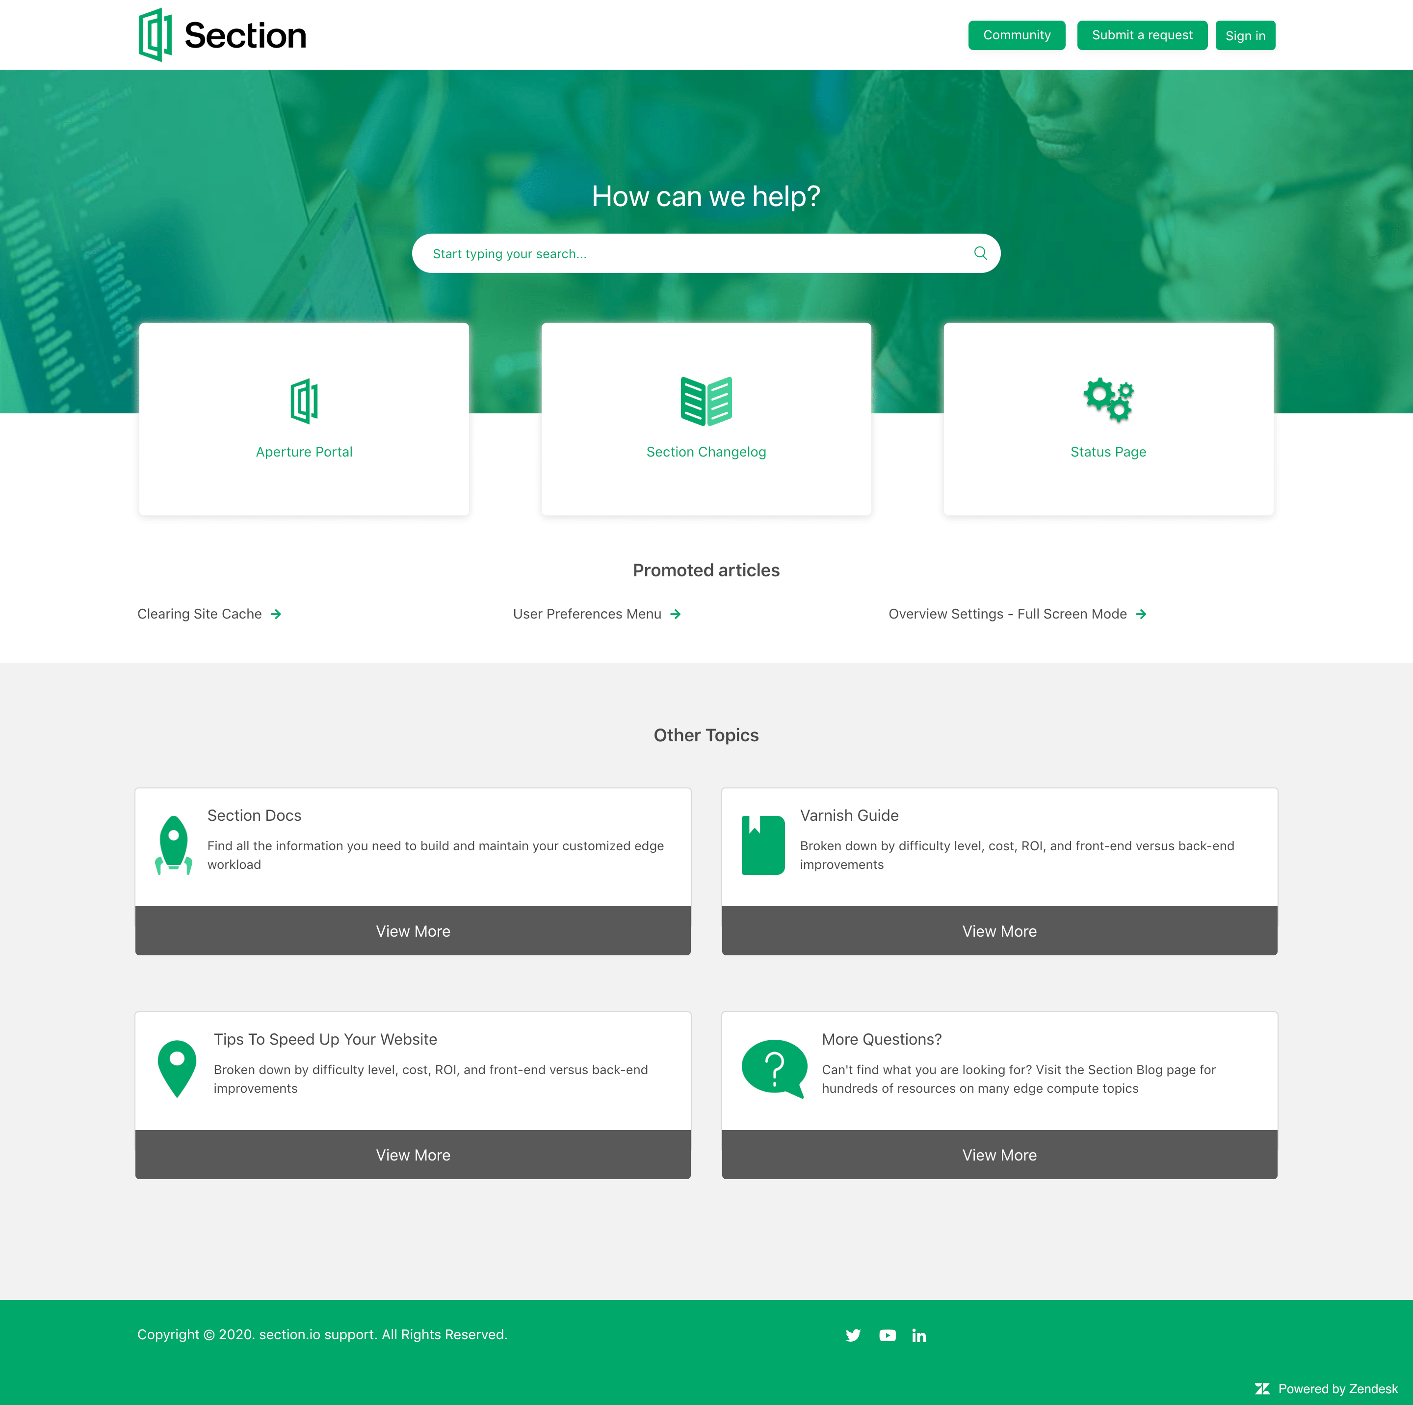Expand the Clearing Site Cache article
This screenshot has height=1405, width=1413.
point(209,614)
